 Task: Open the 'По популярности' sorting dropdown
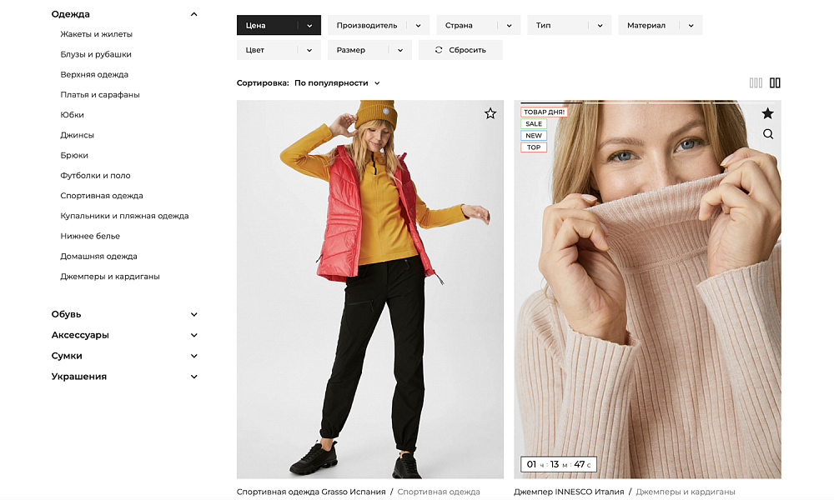(334, 83)
